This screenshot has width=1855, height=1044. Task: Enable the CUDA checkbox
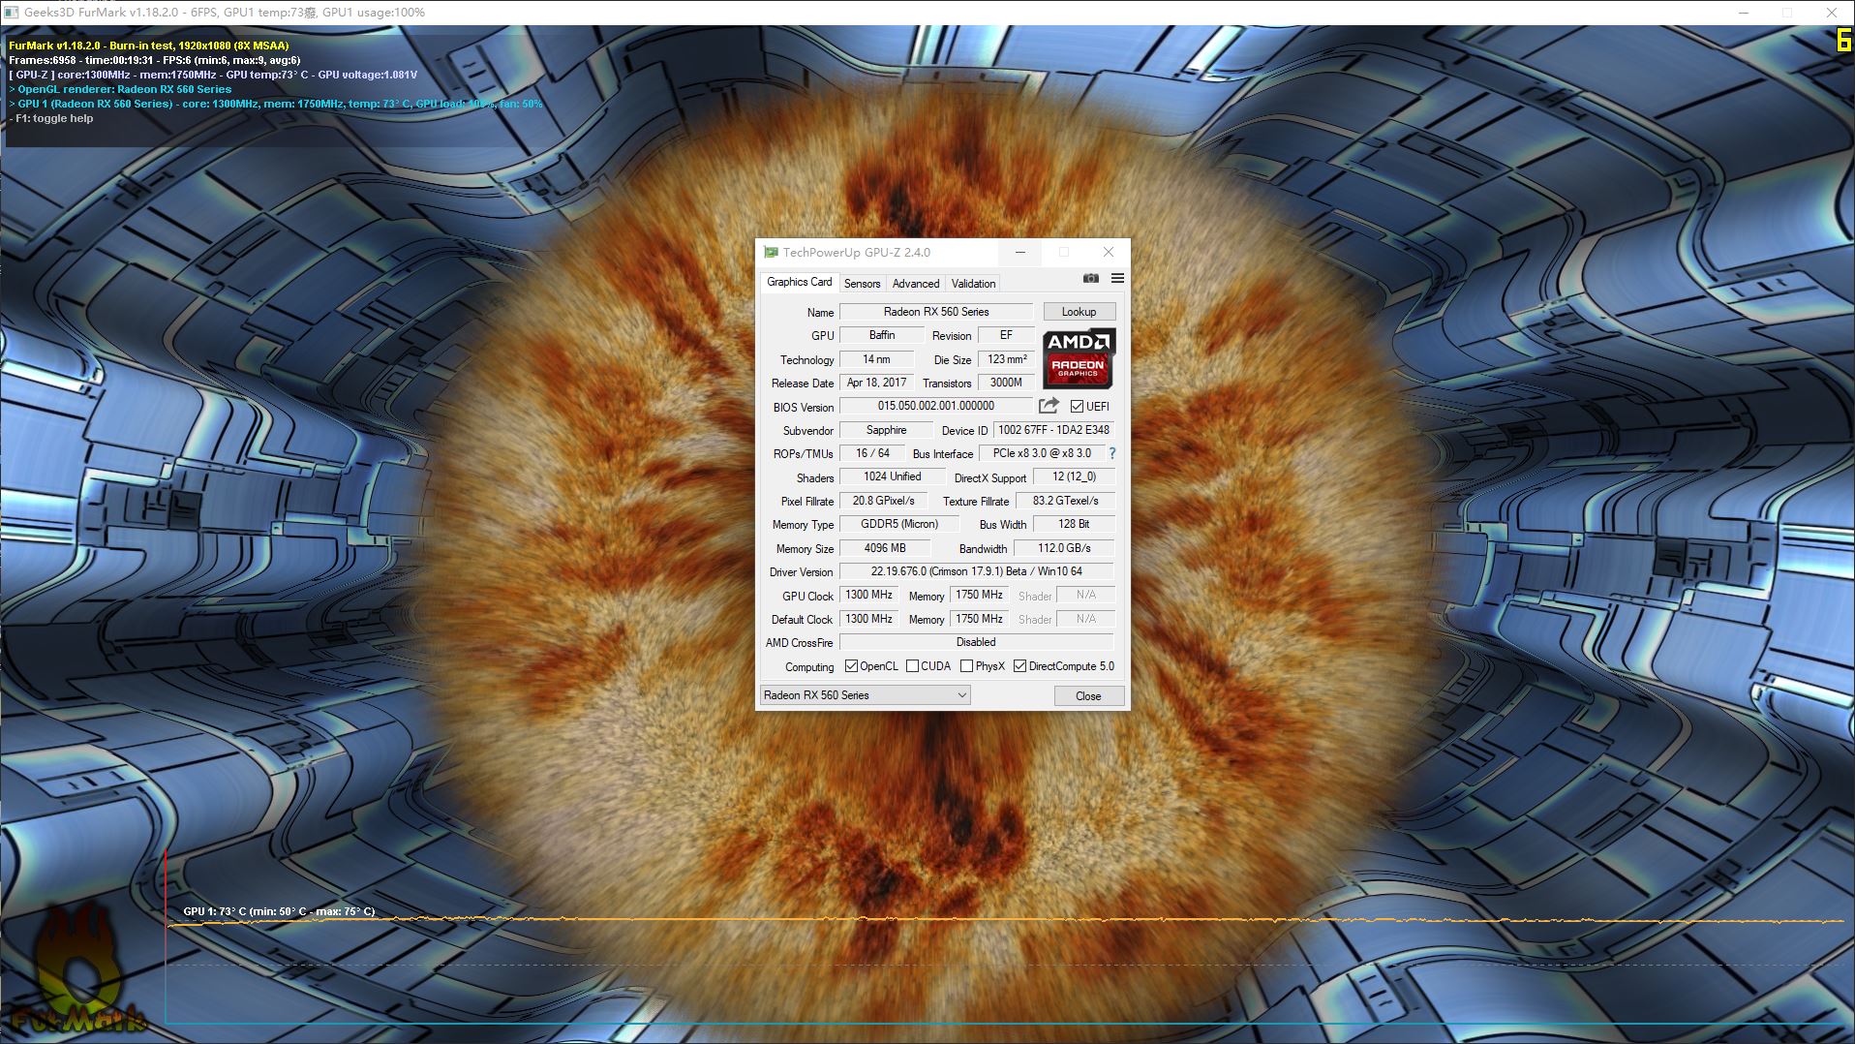(912, 666)
